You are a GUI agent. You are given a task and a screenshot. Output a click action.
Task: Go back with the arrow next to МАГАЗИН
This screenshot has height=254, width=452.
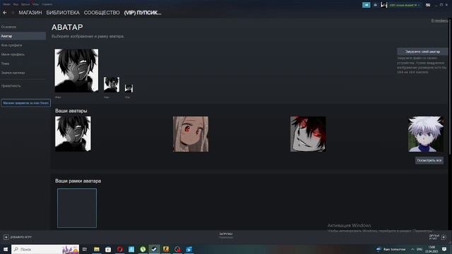click(5, 13)
